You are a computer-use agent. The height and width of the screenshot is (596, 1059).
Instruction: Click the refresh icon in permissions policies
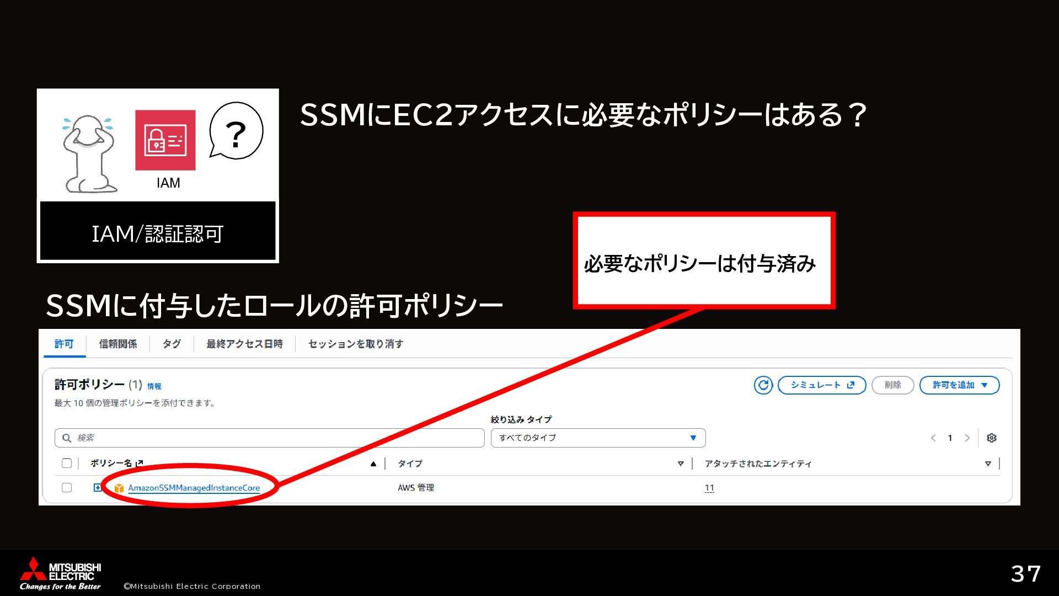coord(763,385)
